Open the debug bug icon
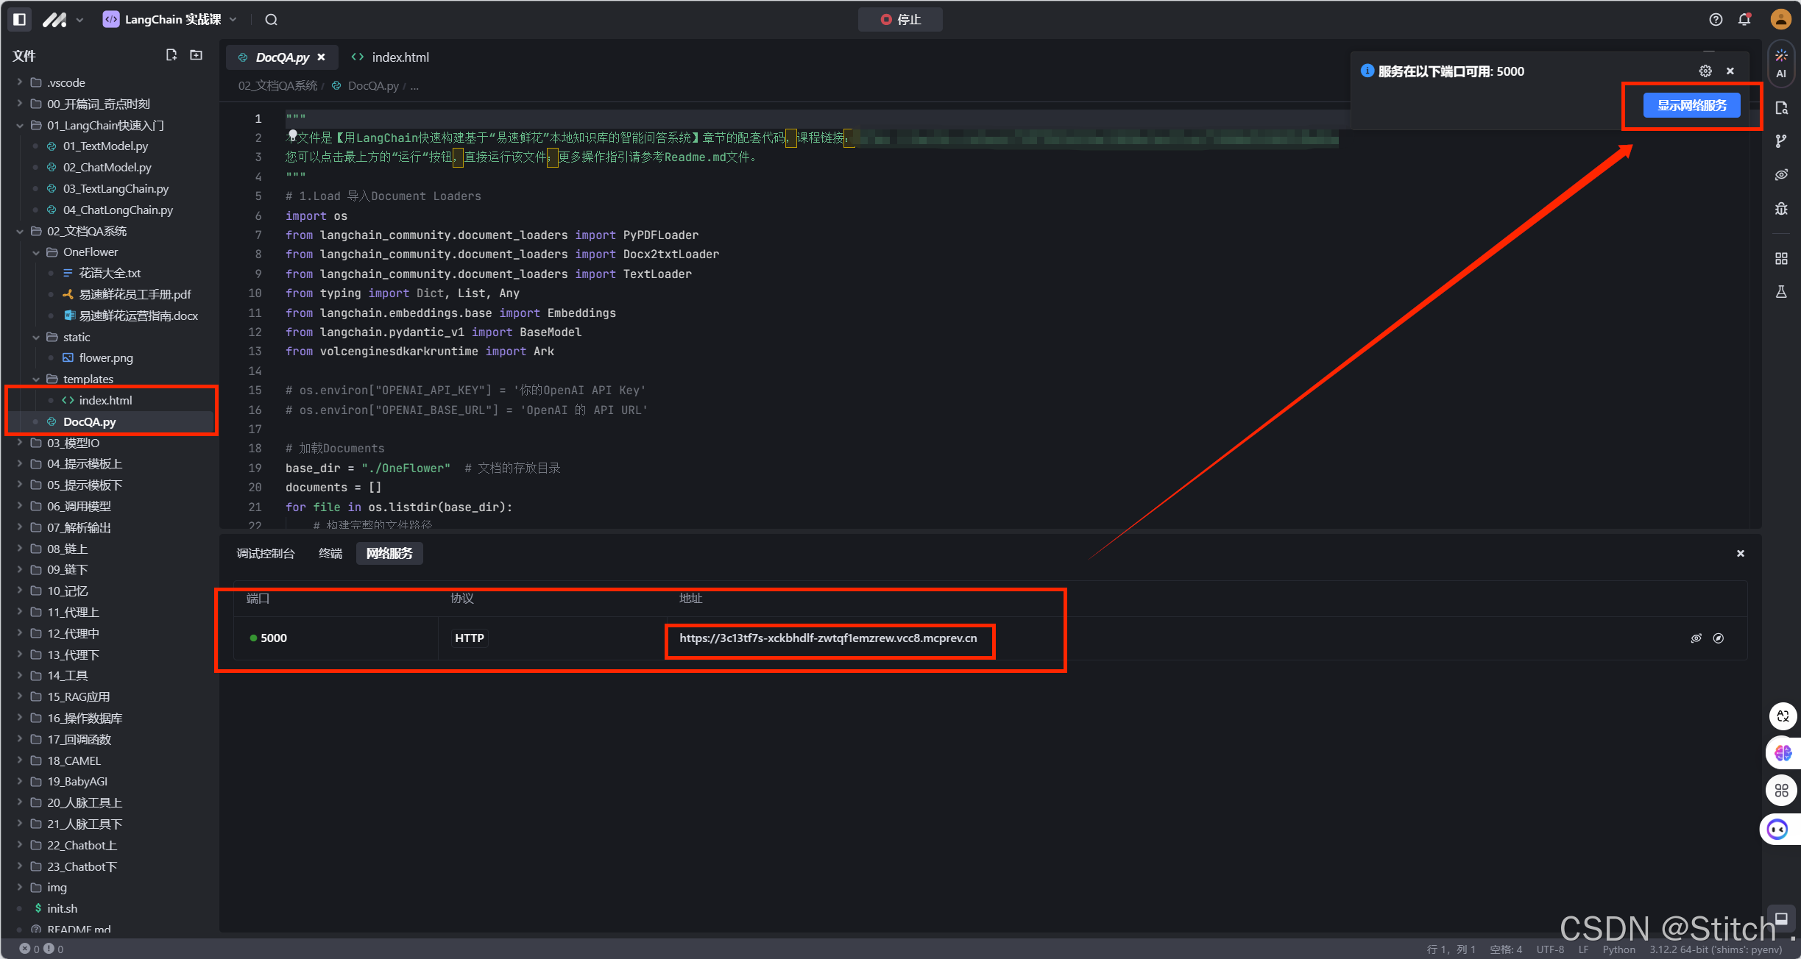 [x=1781, y=209]
